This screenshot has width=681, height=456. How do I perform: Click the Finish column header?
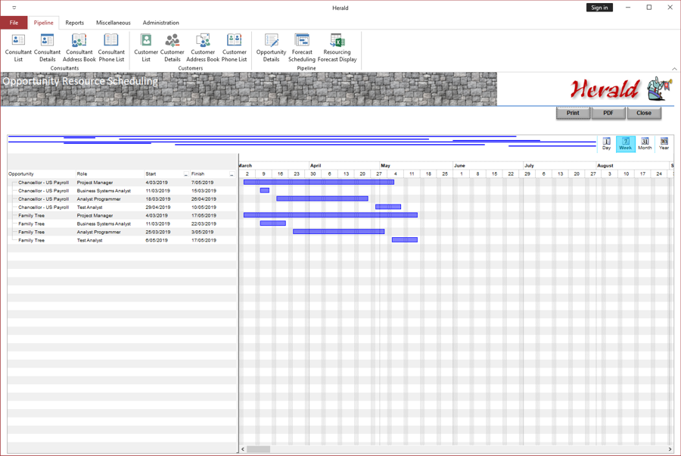click(210, 174)
